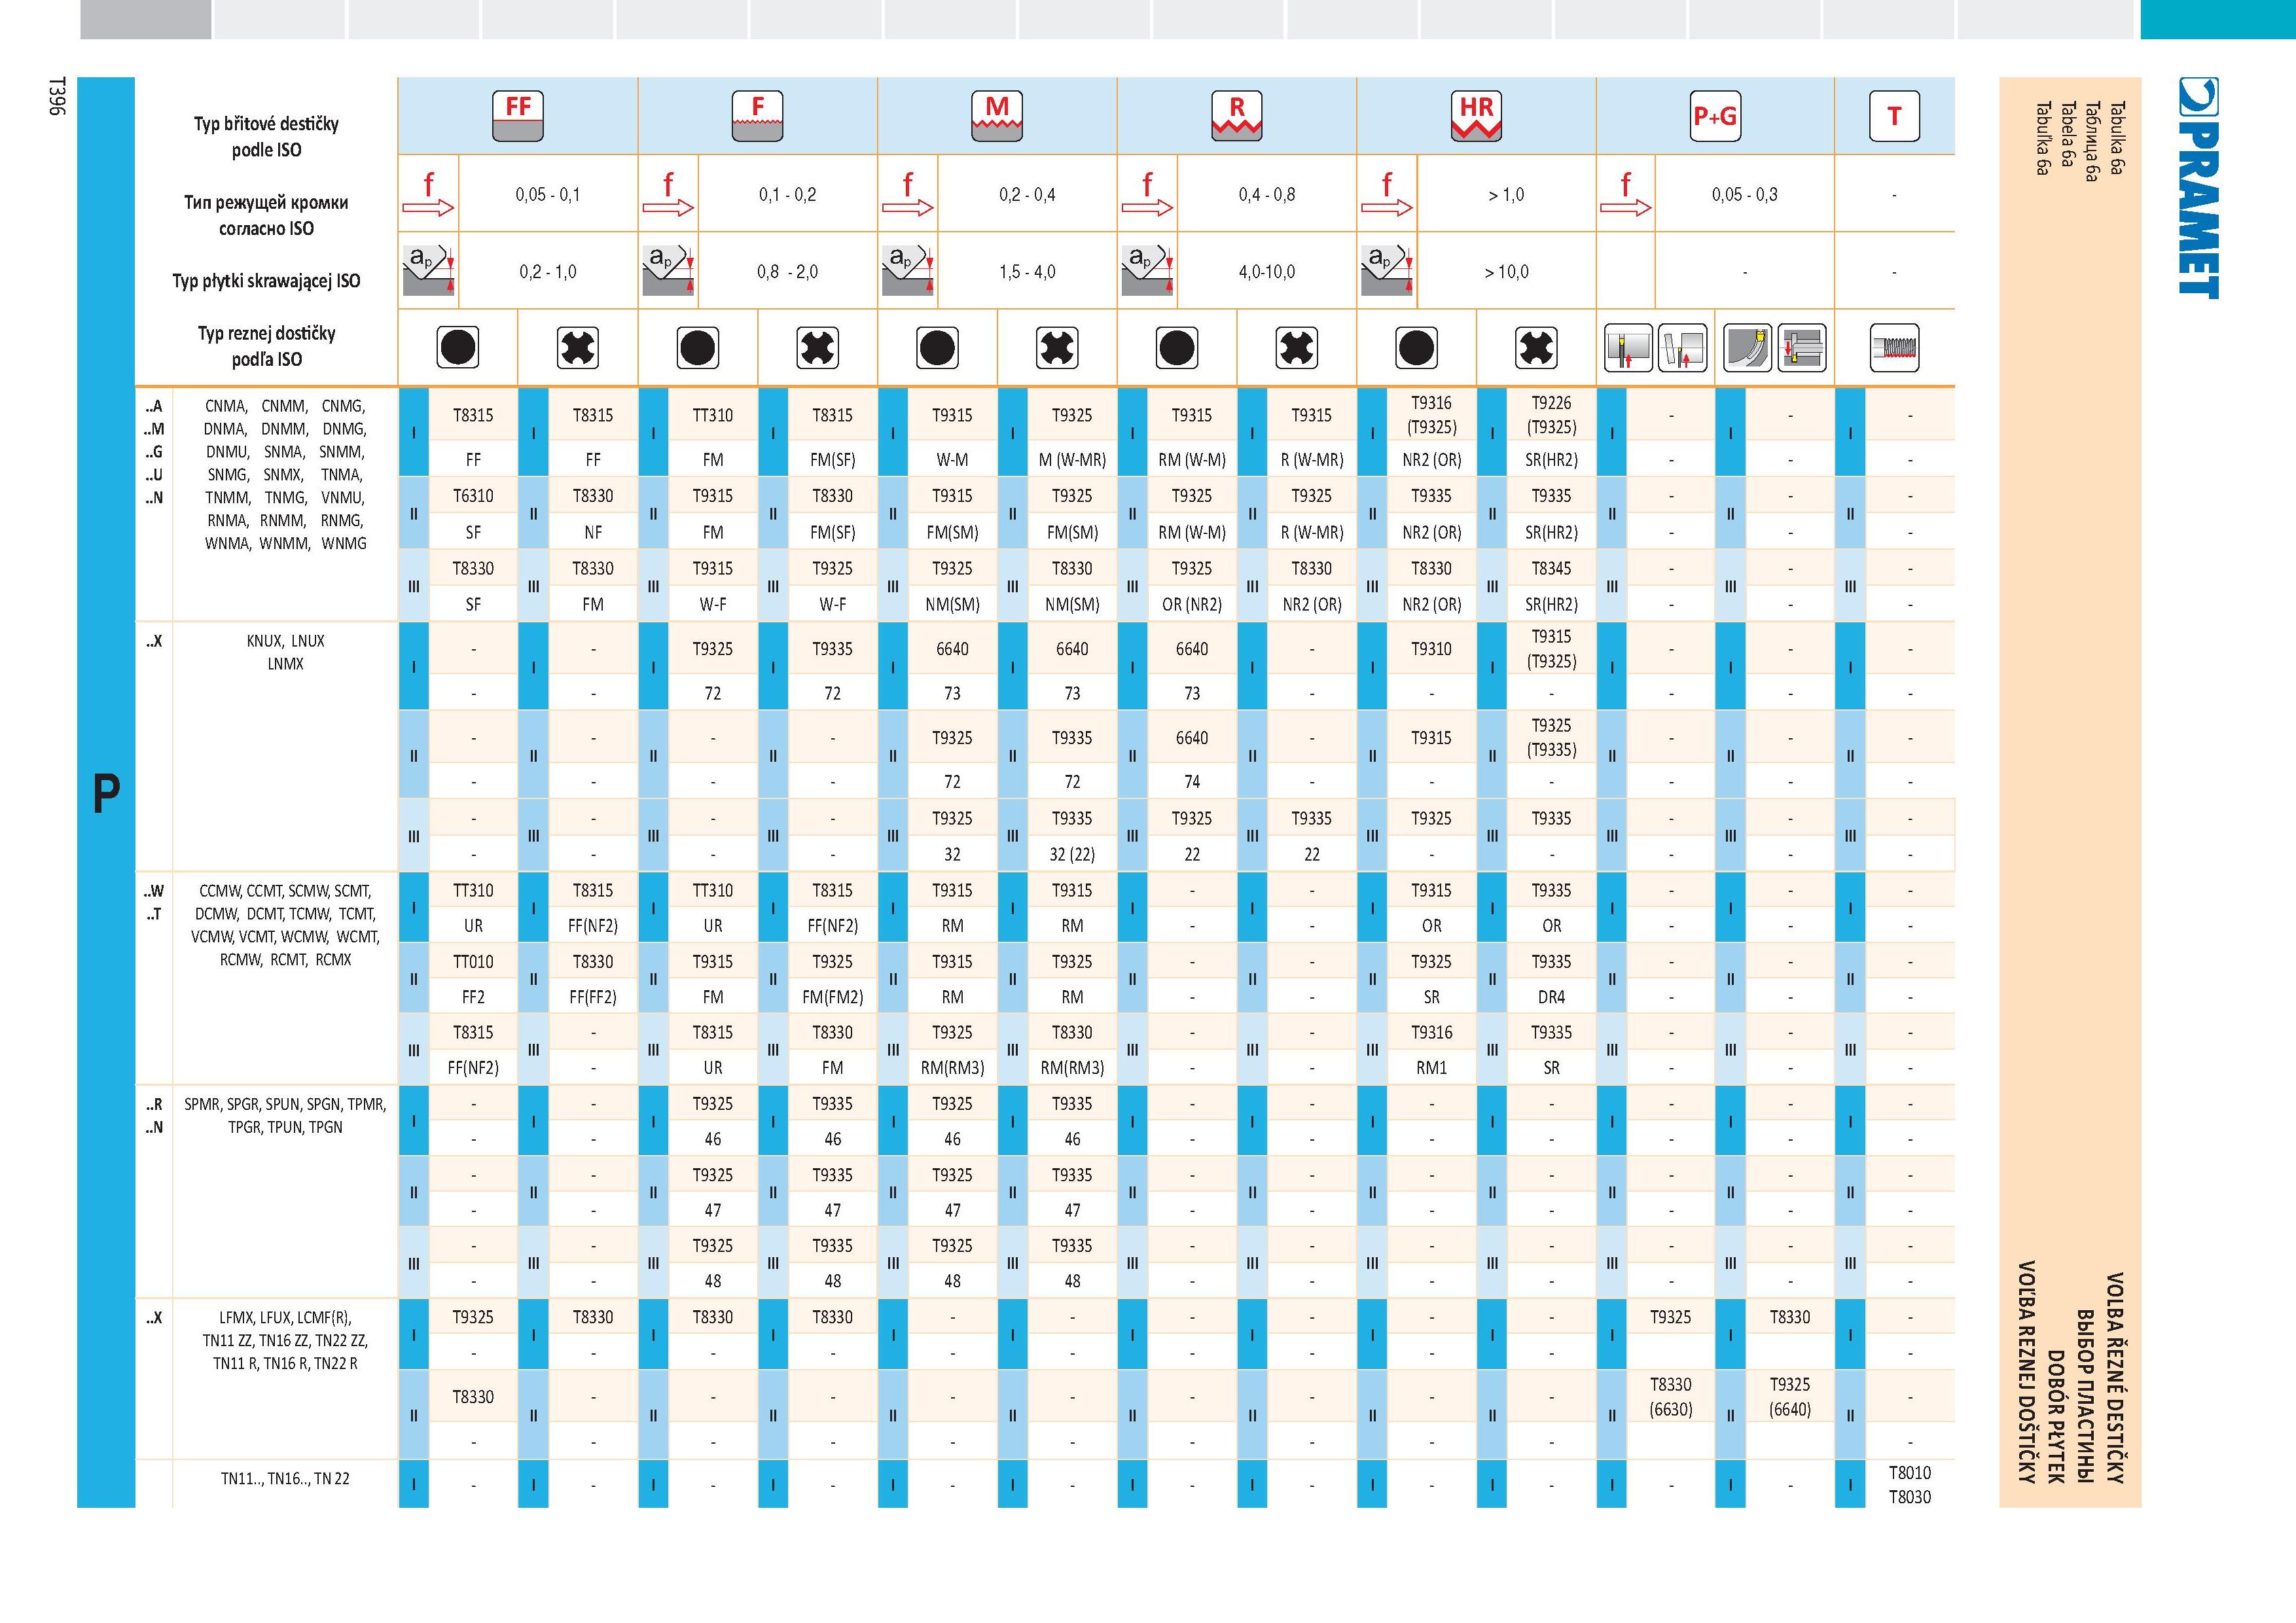
Task: Click the continuous cut circle icon under FF
Action: point(458,348)
